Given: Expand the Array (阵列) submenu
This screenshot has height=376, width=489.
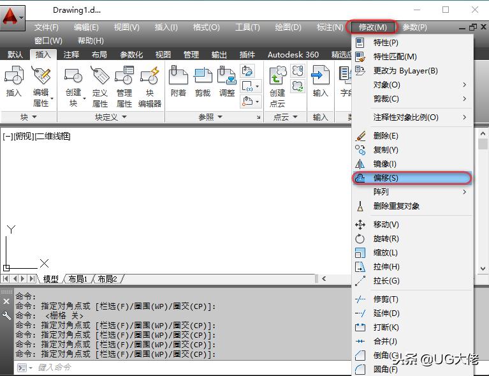Looking at the screenshot, I should (x=412, y=192).
